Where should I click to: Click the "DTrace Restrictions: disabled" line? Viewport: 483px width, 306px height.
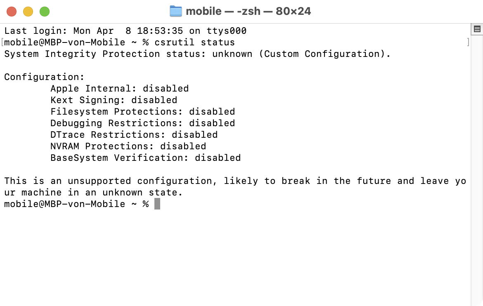(x=134, y=135)
